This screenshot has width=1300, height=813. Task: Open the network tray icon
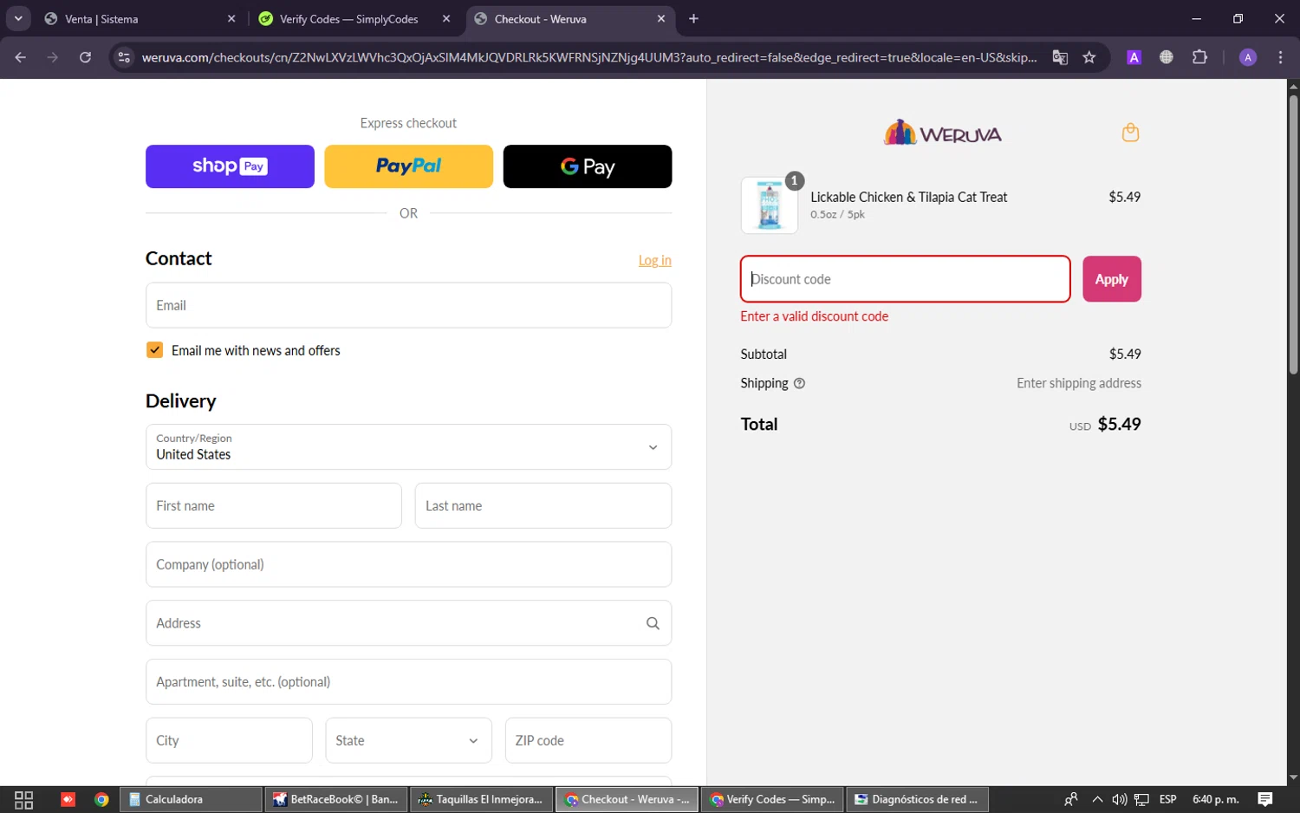click(x=1142, y=799)
